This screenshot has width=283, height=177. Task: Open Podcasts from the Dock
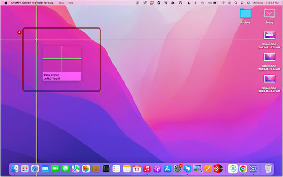(x=157, y=169)
